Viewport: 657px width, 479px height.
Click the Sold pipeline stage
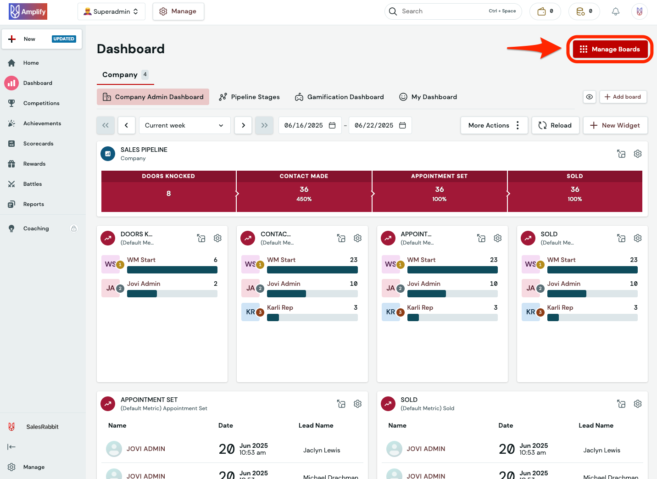(575, 191)
